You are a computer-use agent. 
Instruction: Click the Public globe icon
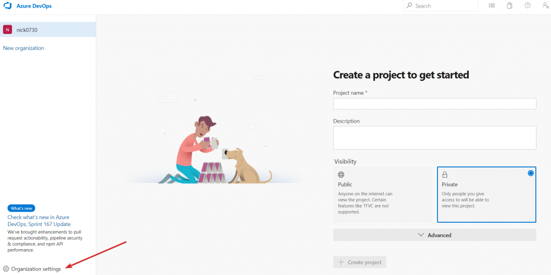coord(341,174)
